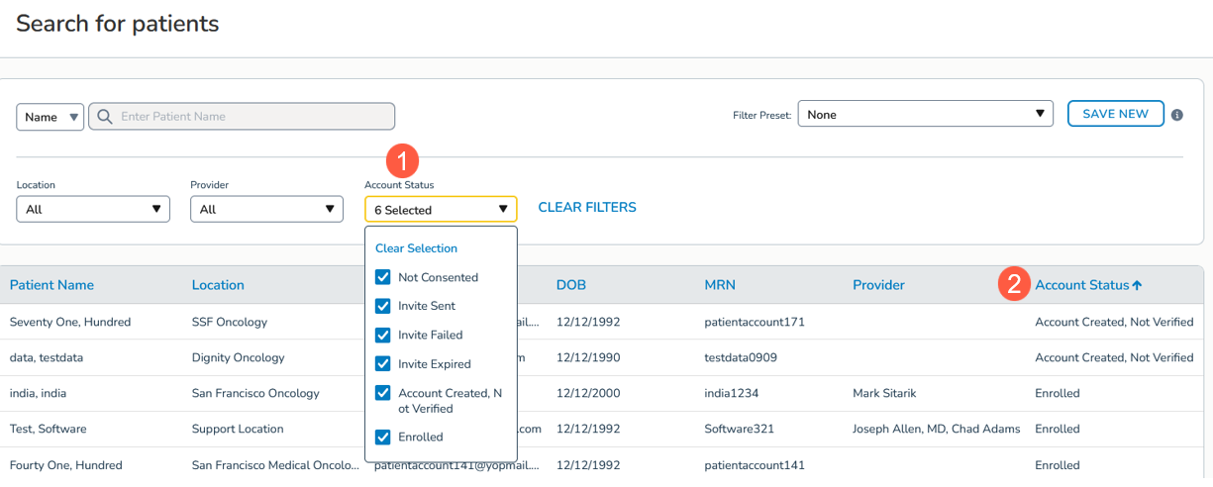Click the orange number 2 marker
The height and width of the screenshot is (487, 1213).
coord(1013,284)
